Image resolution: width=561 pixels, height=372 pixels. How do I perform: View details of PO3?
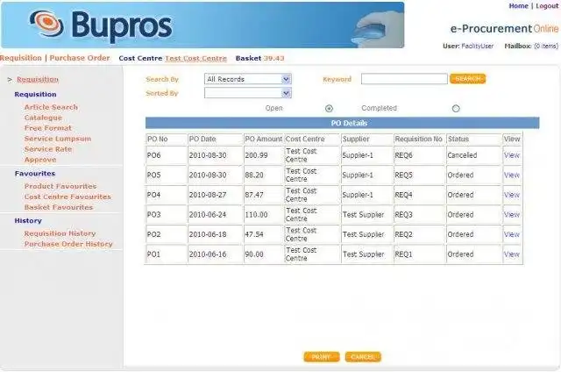pyautogui.click(x=511, y=214)
